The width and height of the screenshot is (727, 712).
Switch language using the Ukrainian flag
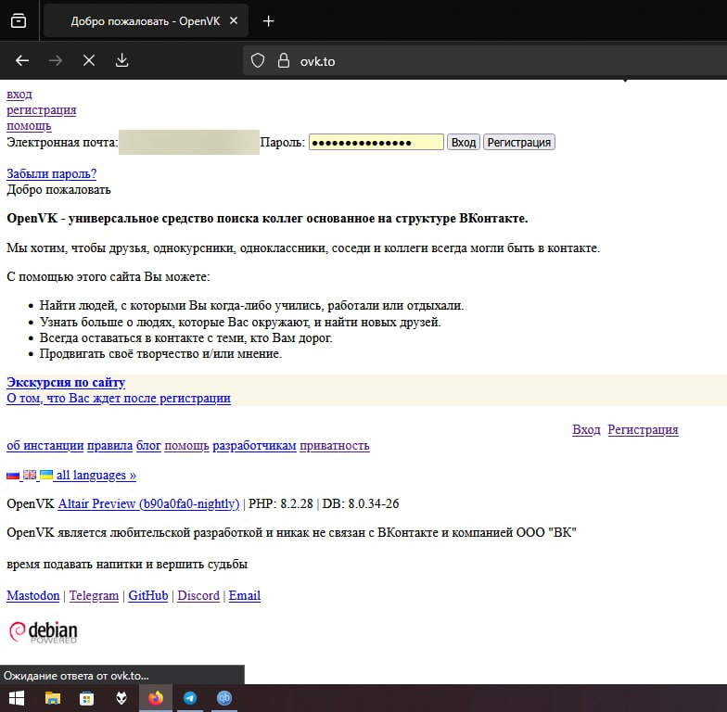(x=45, y=475)
